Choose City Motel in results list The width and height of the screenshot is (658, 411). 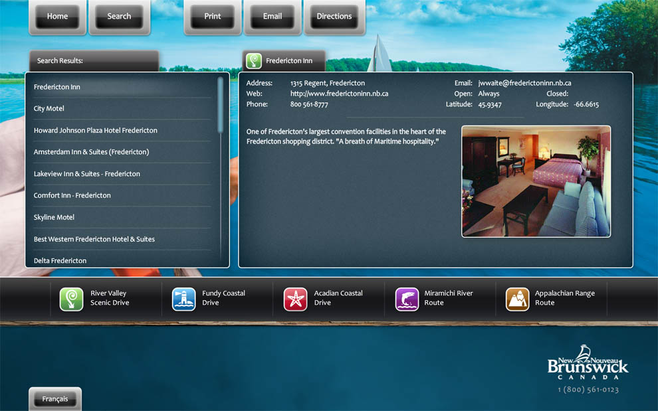(122, 109)
